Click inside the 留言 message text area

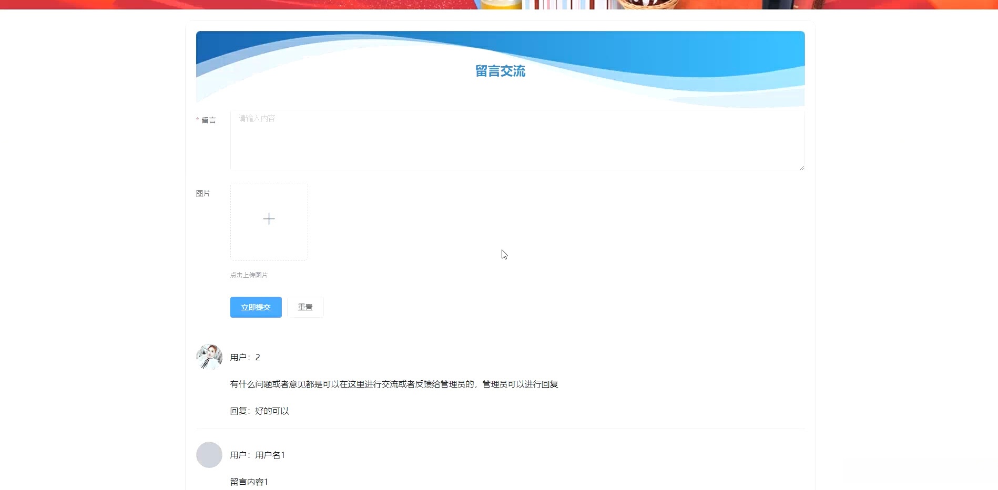[517, 139]
